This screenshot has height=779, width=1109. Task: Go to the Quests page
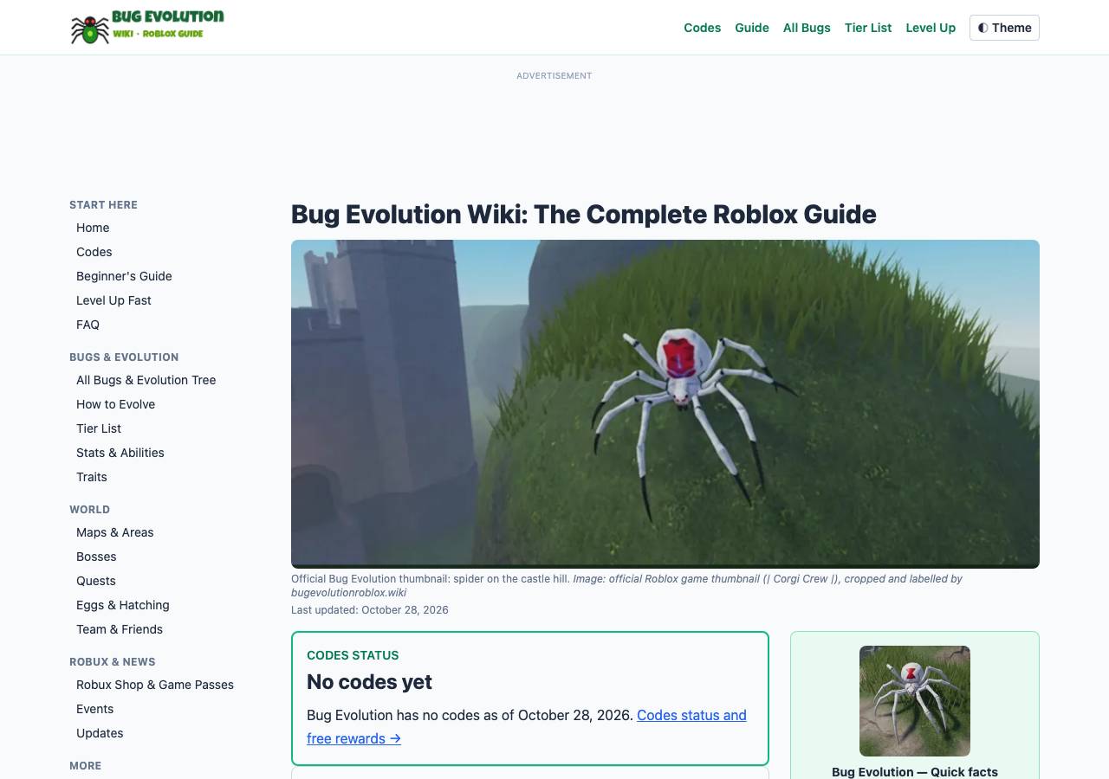click(95, 581)
